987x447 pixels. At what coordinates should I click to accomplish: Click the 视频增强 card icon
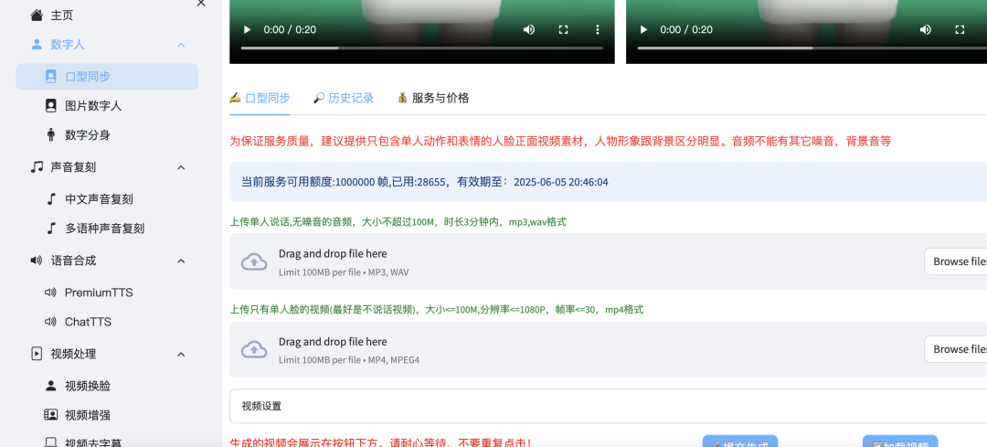[x=51, y=415]
